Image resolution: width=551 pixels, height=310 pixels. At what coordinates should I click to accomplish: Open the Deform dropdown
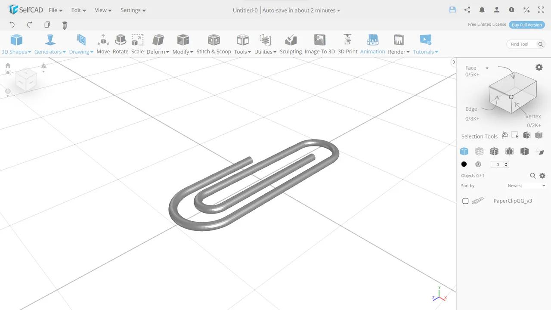[158, 44]
